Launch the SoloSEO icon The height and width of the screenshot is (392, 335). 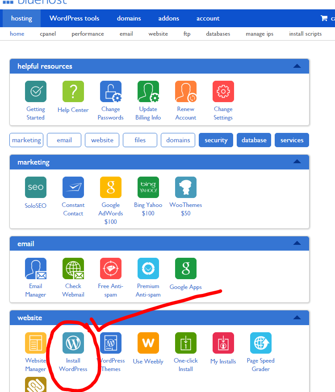click(x=36, y=187)
